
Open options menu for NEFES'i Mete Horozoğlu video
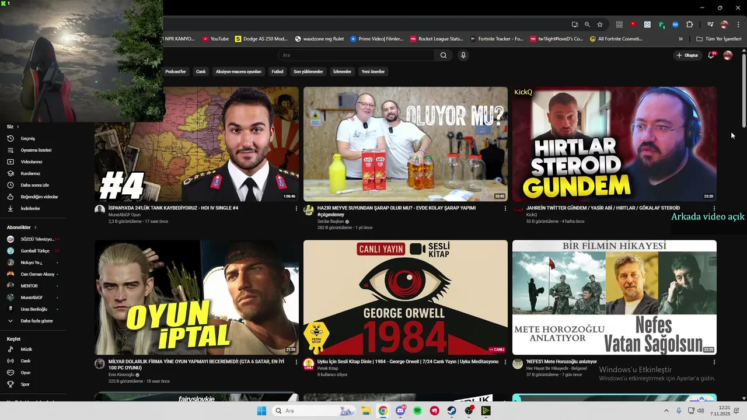[714, 362]
